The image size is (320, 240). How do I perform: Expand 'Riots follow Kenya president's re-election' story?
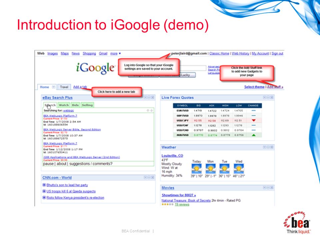[x=44, y=198]
